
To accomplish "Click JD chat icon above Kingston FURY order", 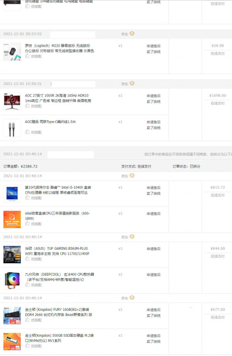I will pos(132,298).
